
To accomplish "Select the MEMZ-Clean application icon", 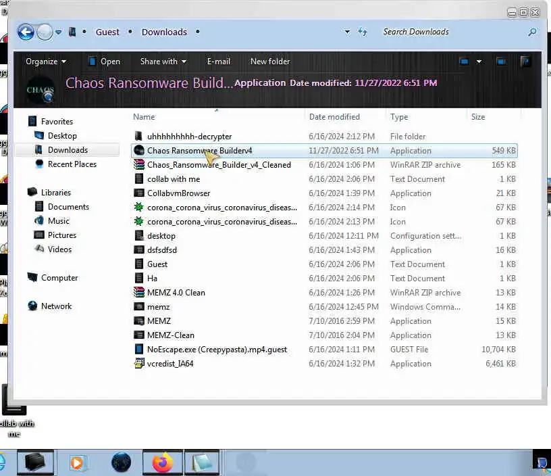I will 139,335.
